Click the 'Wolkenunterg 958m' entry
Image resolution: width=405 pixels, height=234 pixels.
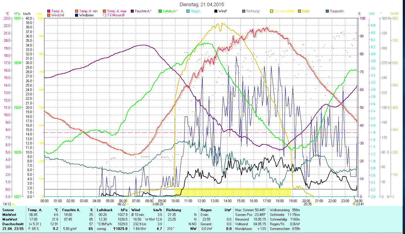coord(285,210)
